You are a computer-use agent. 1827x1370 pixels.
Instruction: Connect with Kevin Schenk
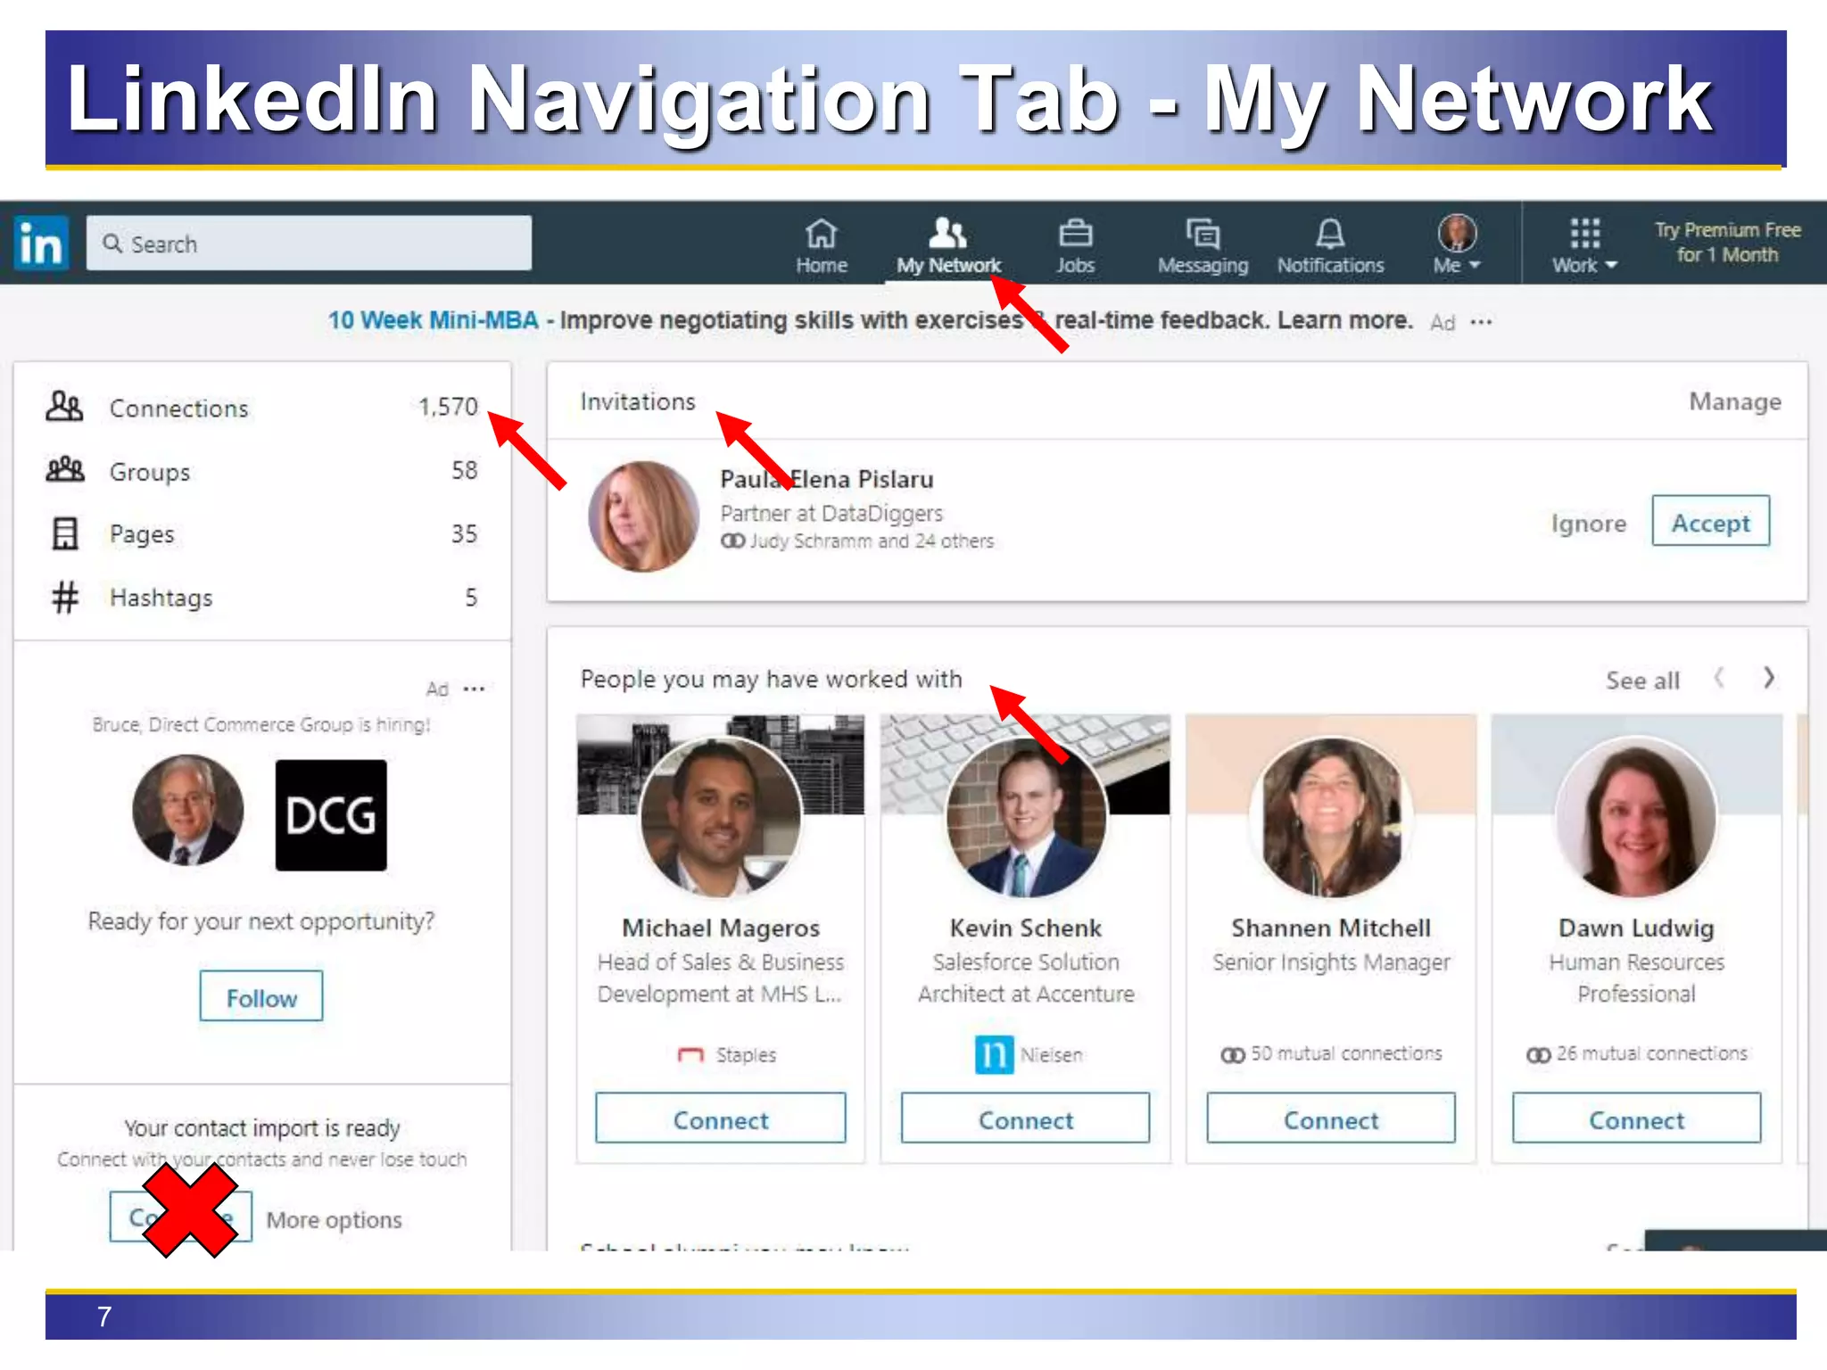click(x=1026, y=1118)
